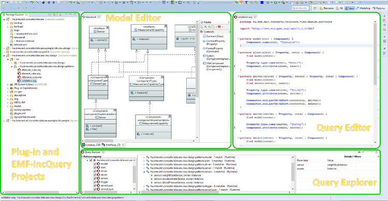Click the Query Explorer run icon
The width and height of the screenshot is (388, 201).
(360, 152)
